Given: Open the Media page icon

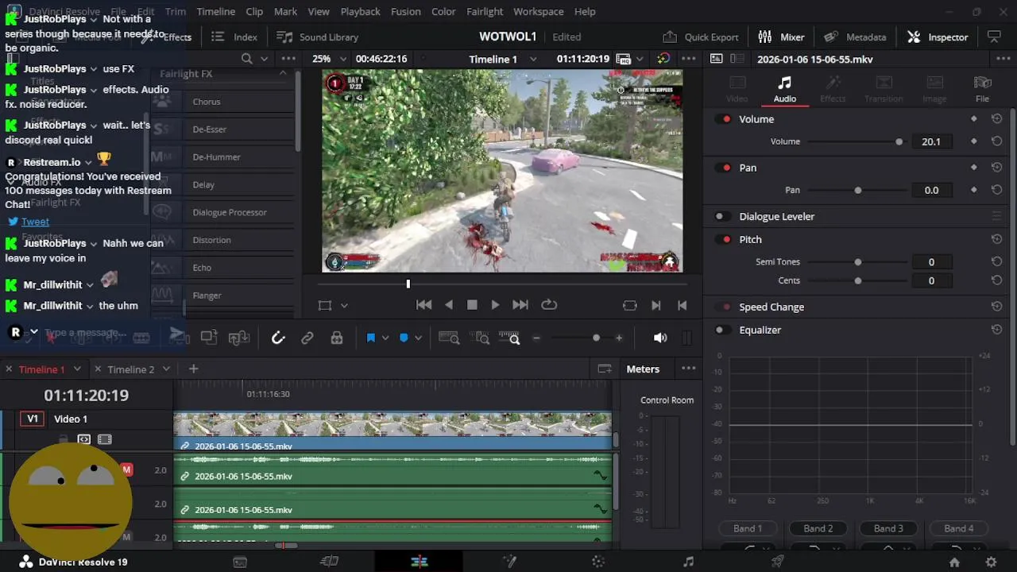Looking at the screenshot, I should pyautogui.click(x=240, y=562).
